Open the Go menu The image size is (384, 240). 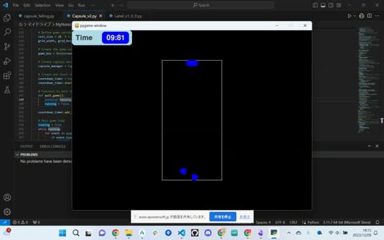pos(71,5)
